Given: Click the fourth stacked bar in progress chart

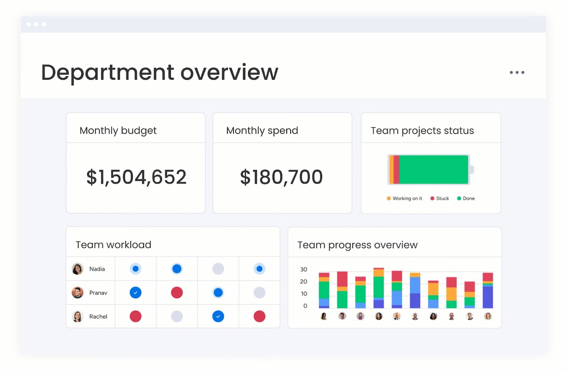Looking at the screenshot, I should click(x=379, y=288).
